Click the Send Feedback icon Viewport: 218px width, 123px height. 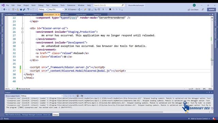(203, 10)
